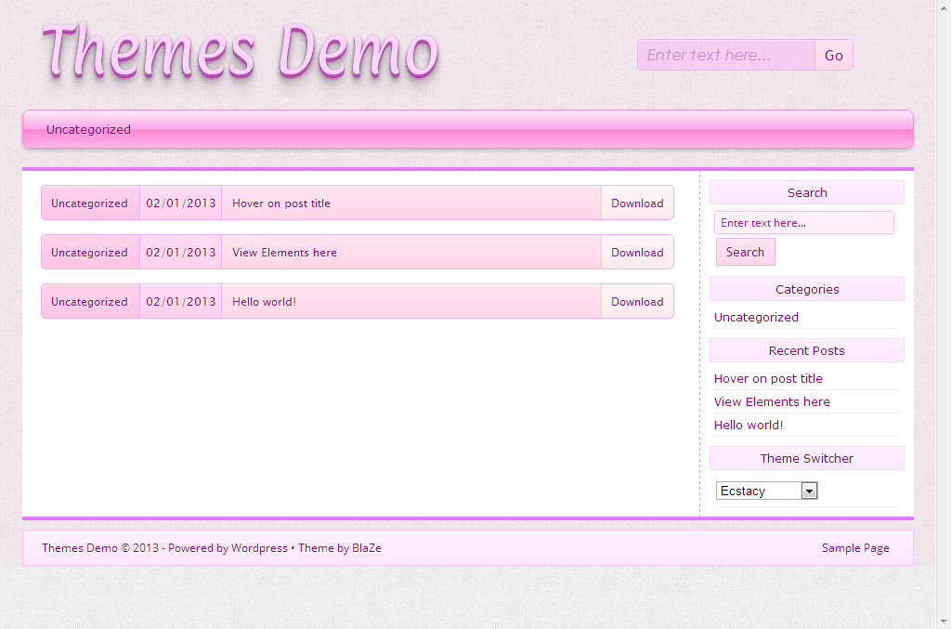The image size is (951, 629).
Task: Click Download for 'Hello world!' post
Action: pos(637,302)
